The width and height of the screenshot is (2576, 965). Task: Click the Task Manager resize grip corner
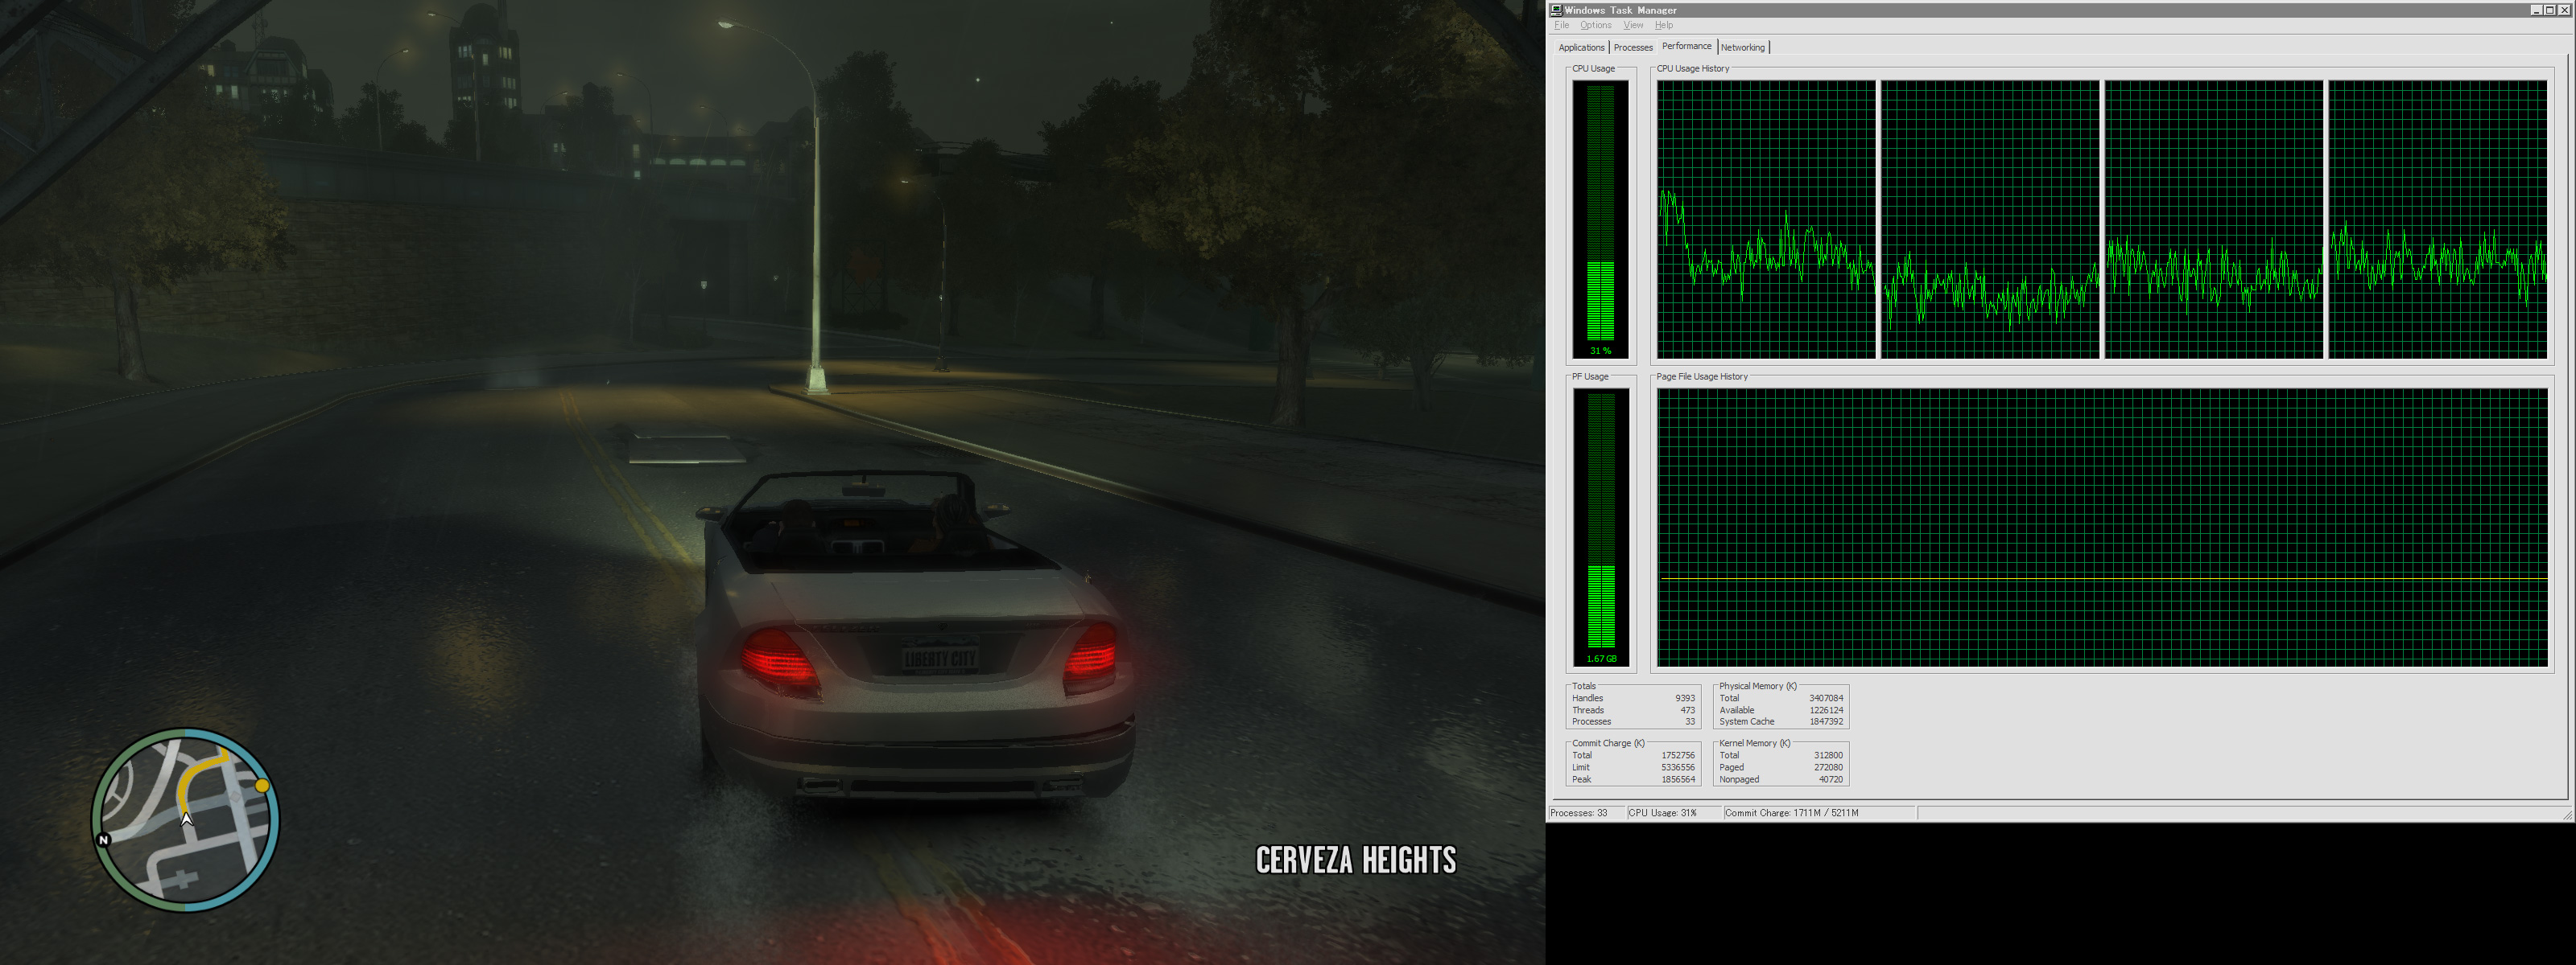click(x=2566, y=814)
